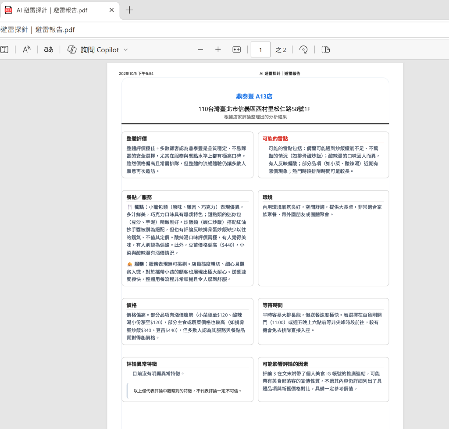Viewport: 449px width, 429px height.
Task: Click the page number input field
Action: (260, 50)
